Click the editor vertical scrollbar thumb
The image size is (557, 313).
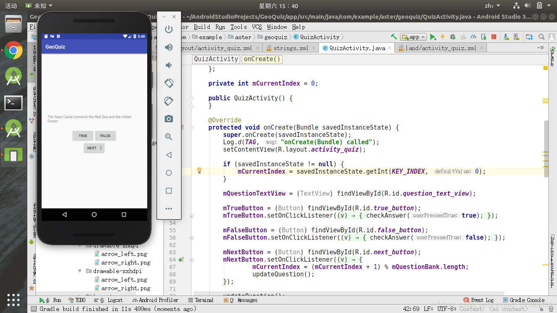(546, 148)
